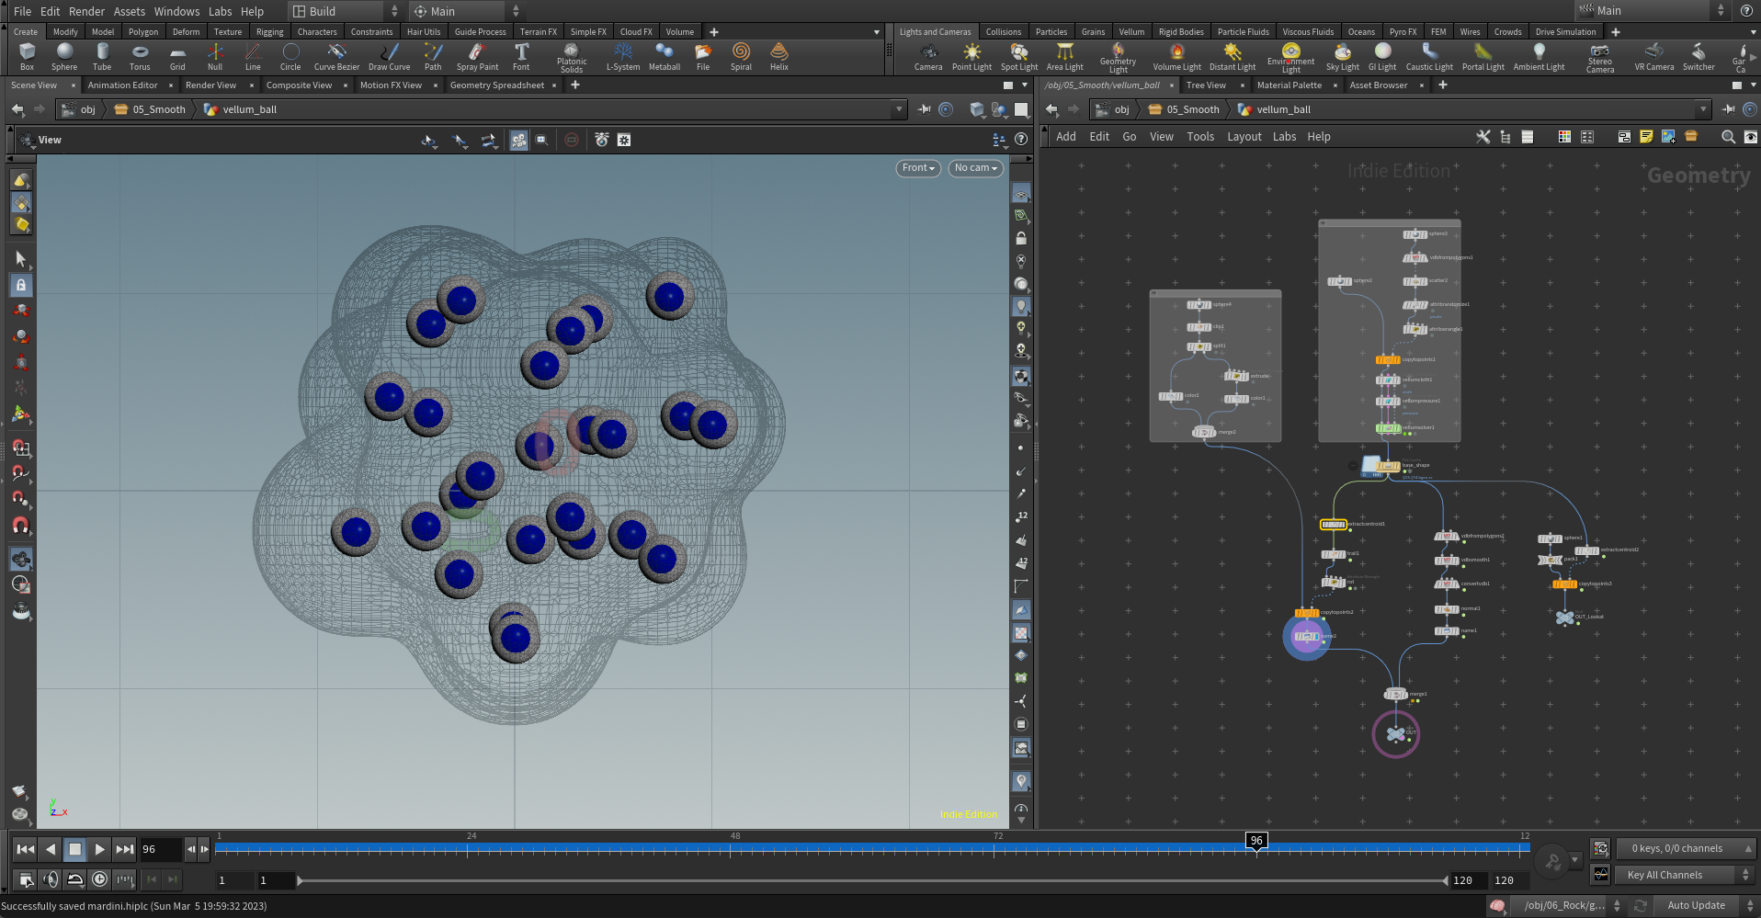Toggle the viewport display options lock icon
The width and height of the screenshot is (1761, 918).
[x=1021, y=238]
